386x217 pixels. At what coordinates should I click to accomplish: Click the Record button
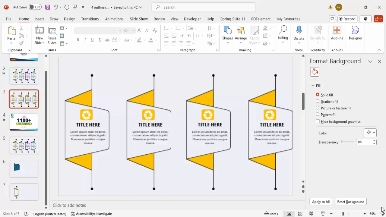click(x=347, y=19)
